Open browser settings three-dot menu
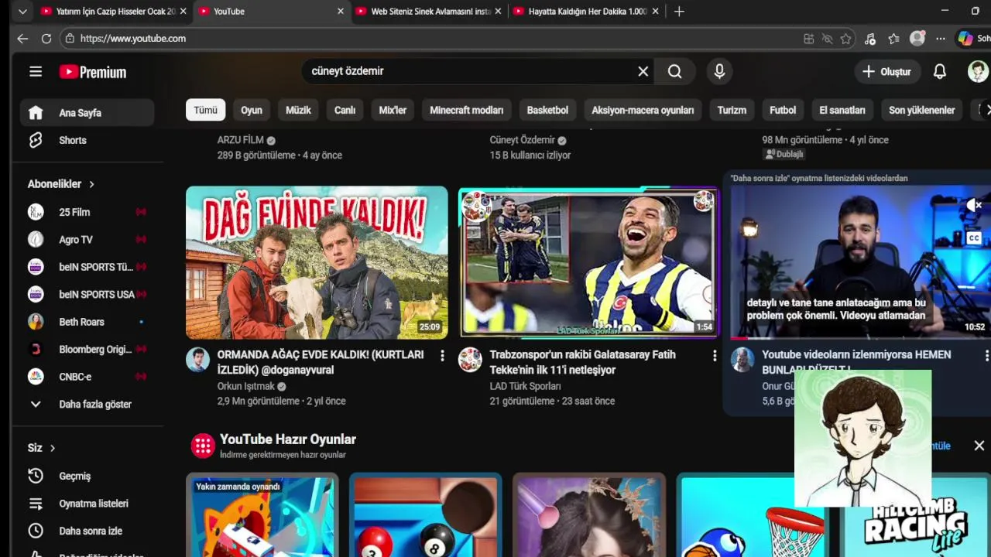Image resolution: width=991 pixels, height=557 pixels. click(x=940, y=39)
